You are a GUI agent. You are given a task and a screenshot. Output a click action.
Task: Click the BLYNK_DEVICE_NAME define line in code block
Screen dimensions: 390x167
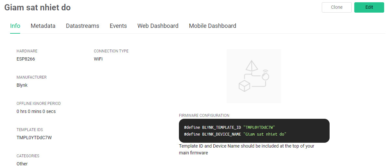pyautogui.click(x=235, y=134)
